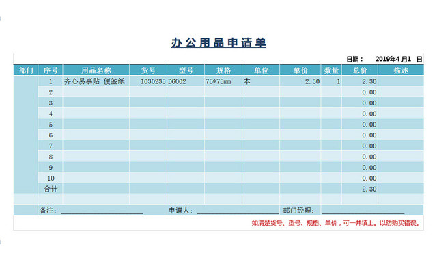Click the quantity cell in row 1
437x275 pixels.
331,81
